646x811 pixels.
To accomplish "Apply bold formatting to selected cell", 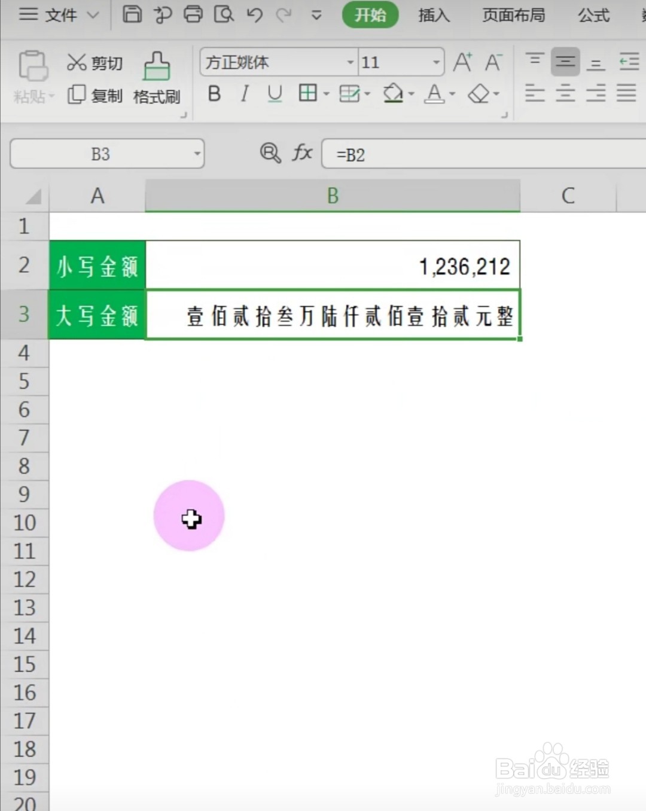I will [214, 94].
